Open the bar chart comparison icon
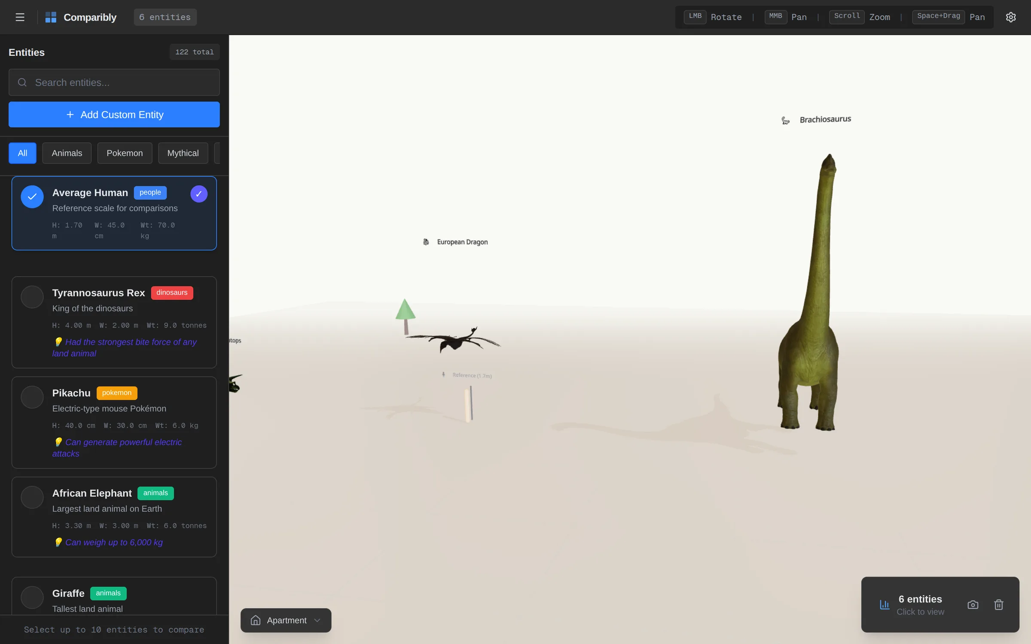Image resolution: width=1031 pixels, height=644 pixels. pos(885,605)
